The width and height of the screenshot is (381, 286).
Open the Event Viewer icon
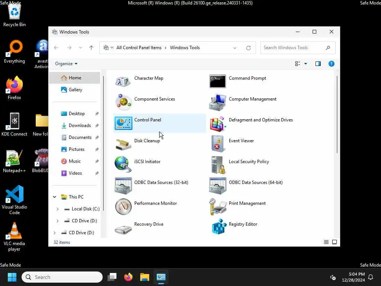pos(217,144)
